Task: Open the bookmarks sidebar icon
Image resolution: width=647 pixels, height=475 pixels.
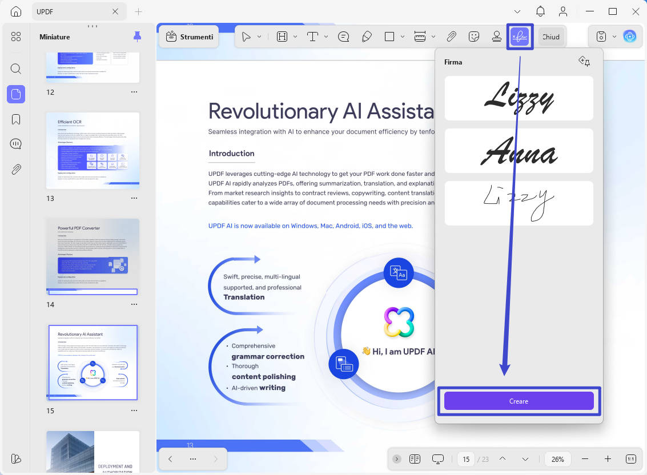Action: (x=15, y=119)
